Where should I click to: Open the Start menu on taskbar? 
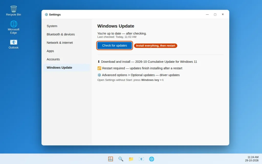tap(111, 159)
